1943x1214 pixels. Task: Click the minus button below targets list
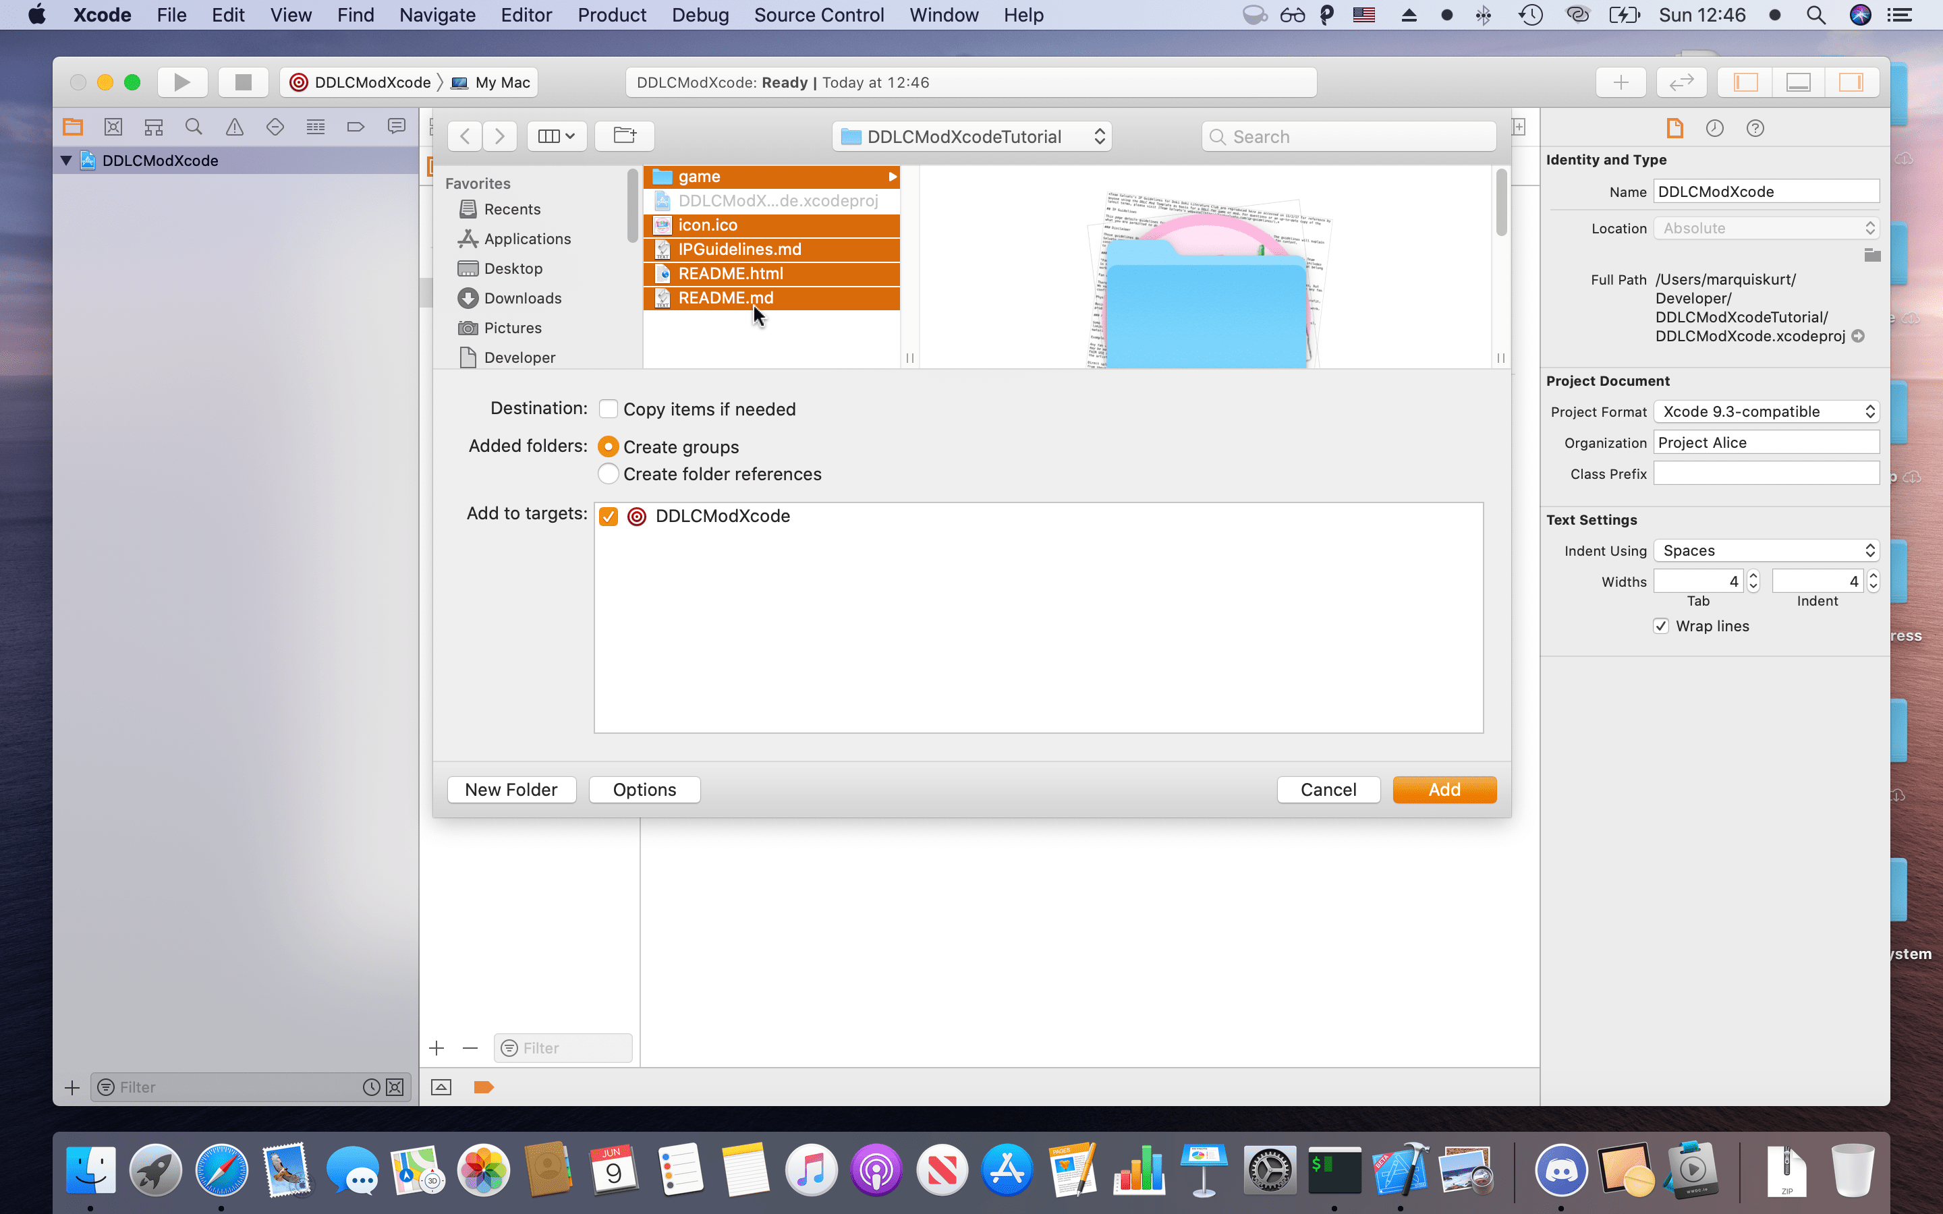470,1048
